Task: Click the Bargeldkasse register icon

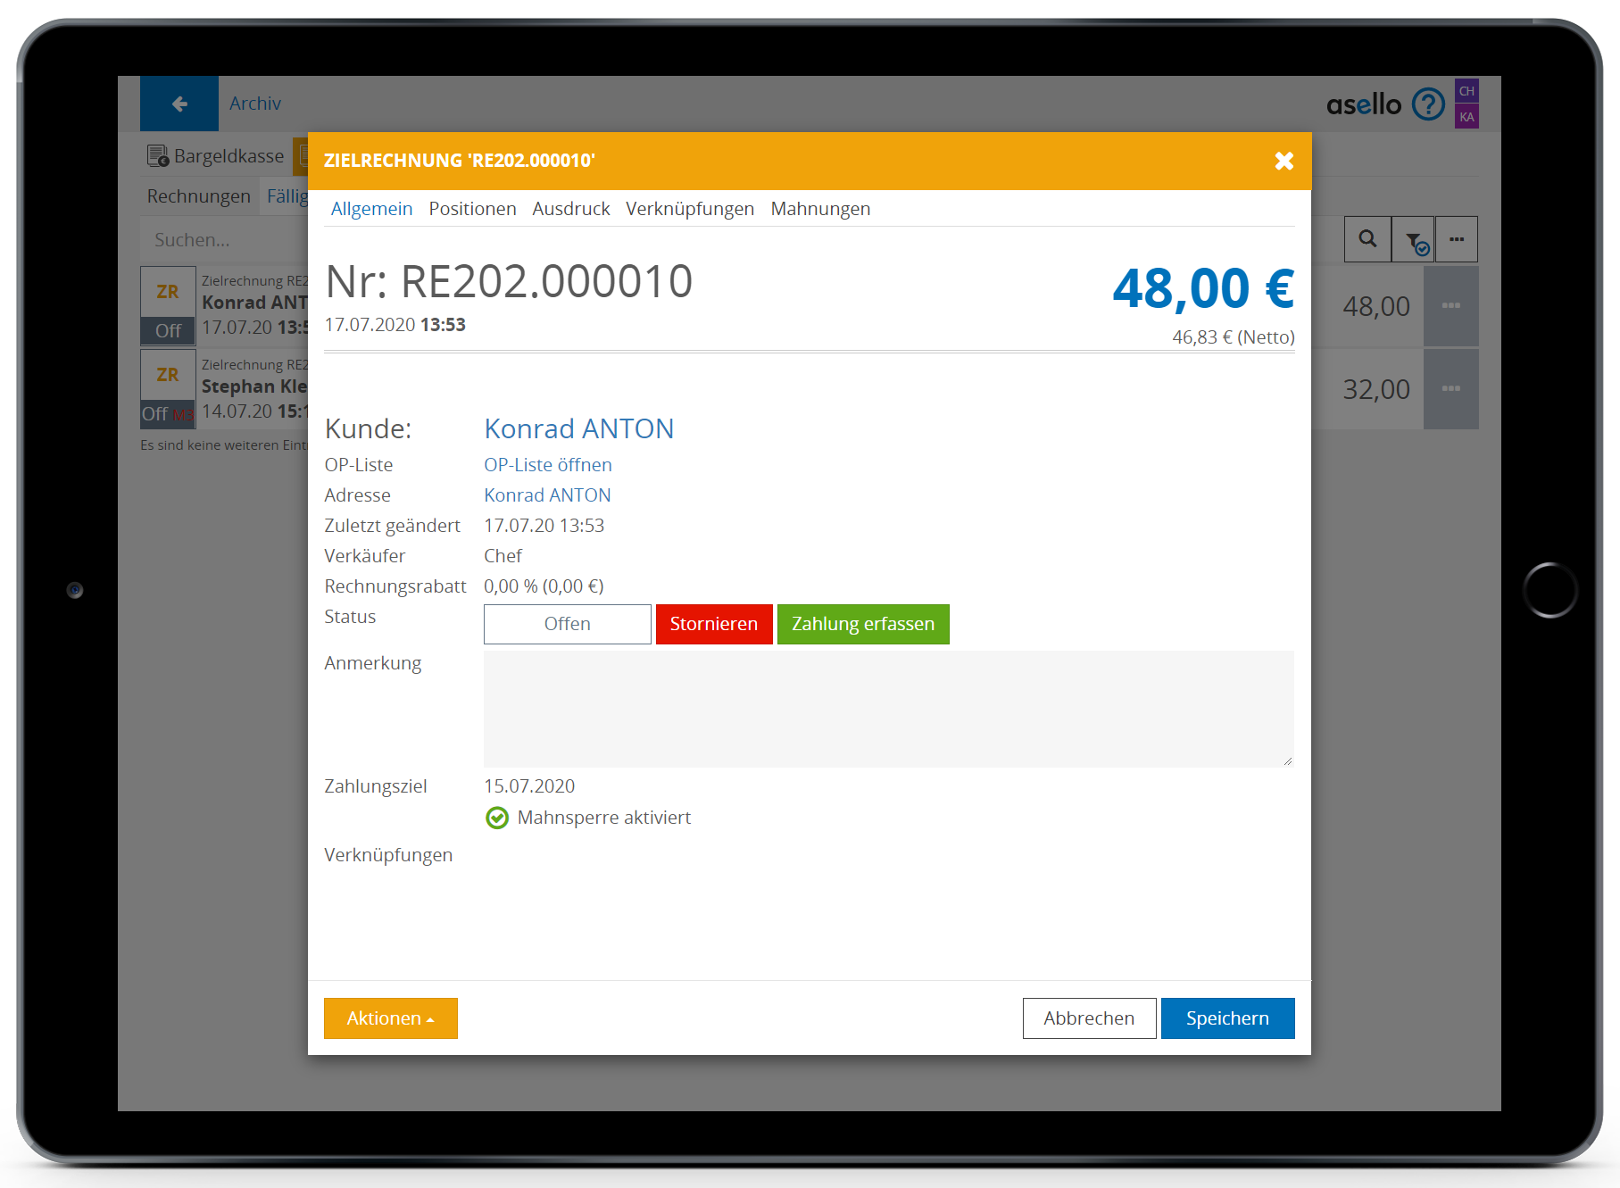Action: pos(158,156)
